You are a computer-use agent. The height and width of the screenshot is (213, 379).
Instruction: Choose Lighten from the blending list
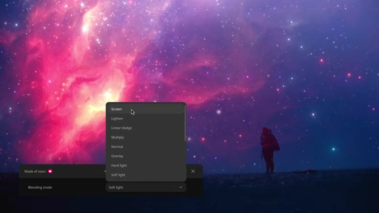[145, 119]
